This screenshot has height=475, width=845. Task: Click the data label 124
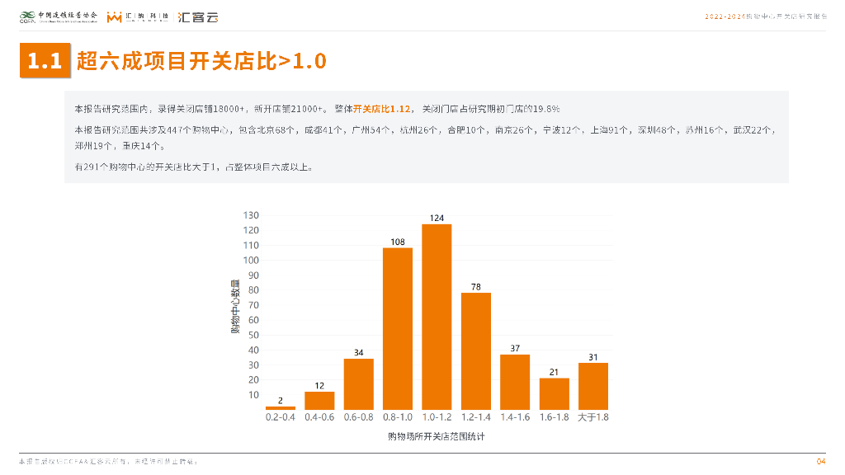click(x=437, y=218)
